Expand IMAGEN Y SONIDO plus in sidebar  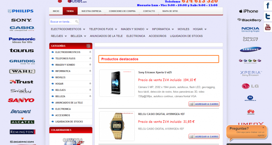coord(90,64)
